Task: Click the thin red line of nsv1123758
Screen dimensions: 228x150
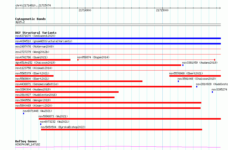Action: coord(118,71)
